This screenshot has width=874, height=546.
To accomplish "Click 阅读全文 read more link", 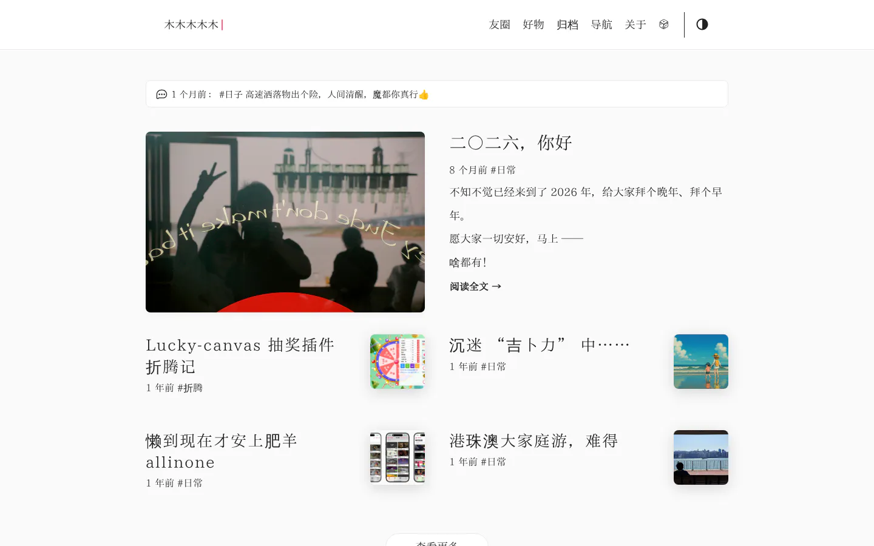I will click(475, 286).
